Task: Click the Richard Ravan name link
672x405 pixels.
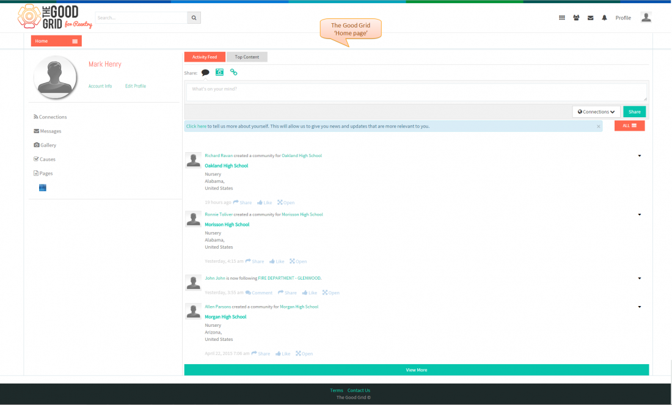Action: point(219,156)
